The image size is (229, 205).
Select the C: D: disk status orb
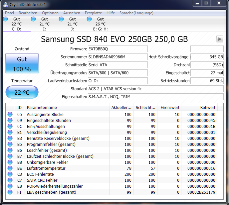tap(5, 19)
